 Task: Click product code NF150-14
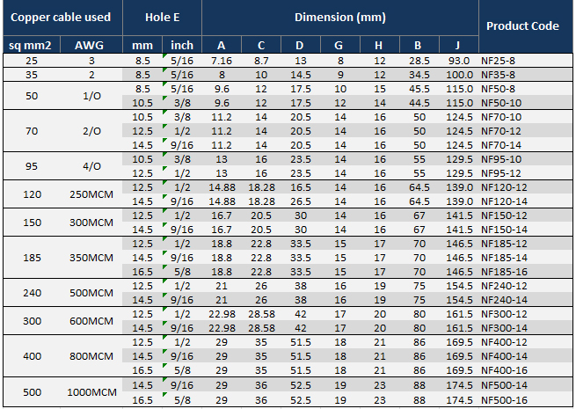point(504,230)
